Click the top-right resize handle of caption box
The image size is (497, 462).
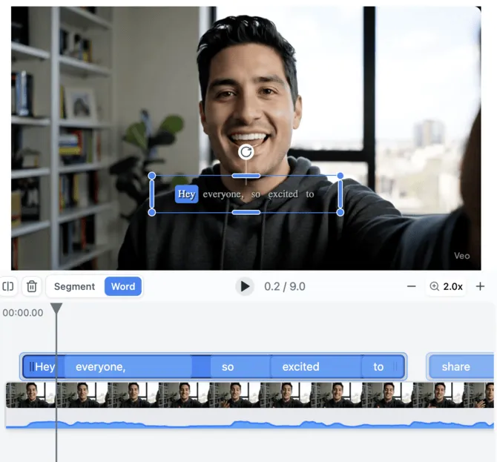point(340,176)
